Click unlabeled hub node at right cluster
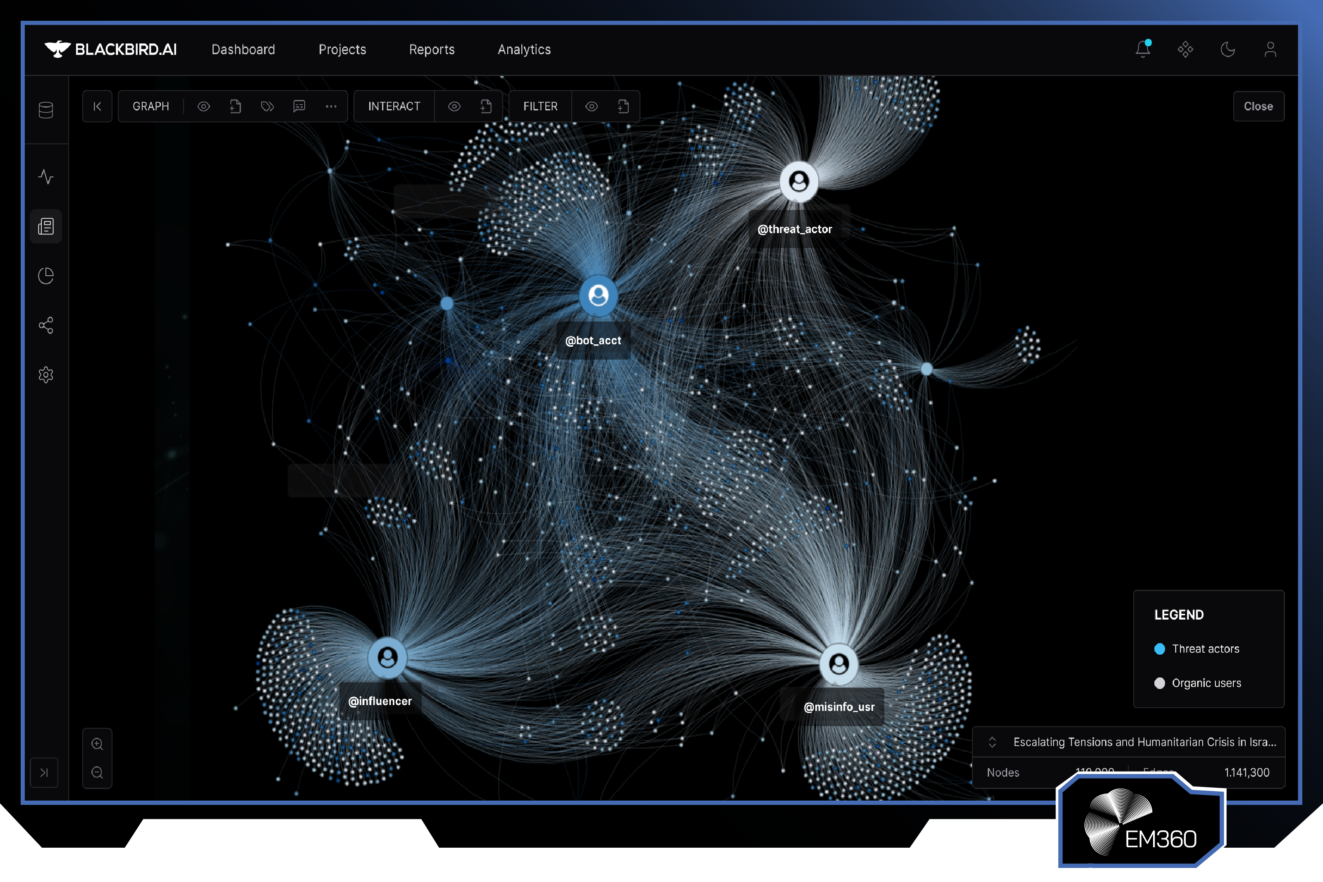This screenshot has width=1323, height=882. coord(927,369)
